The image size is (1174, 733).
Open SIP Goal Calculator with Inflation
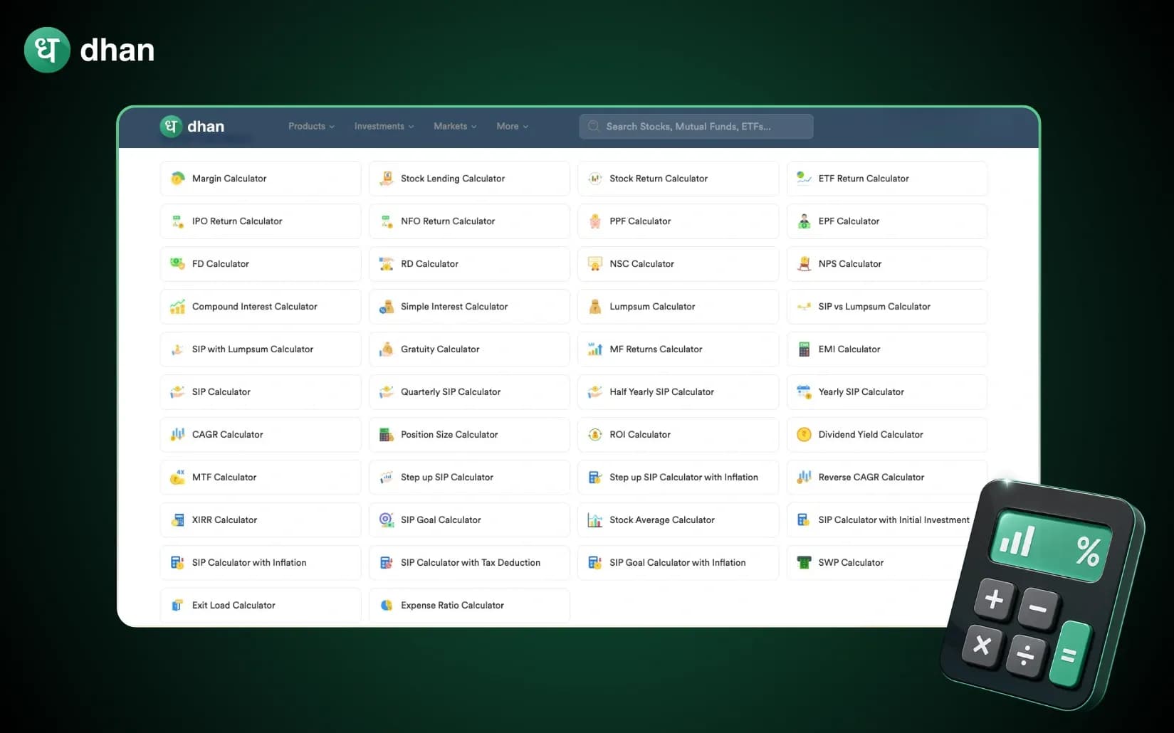[x=678, y=563]
